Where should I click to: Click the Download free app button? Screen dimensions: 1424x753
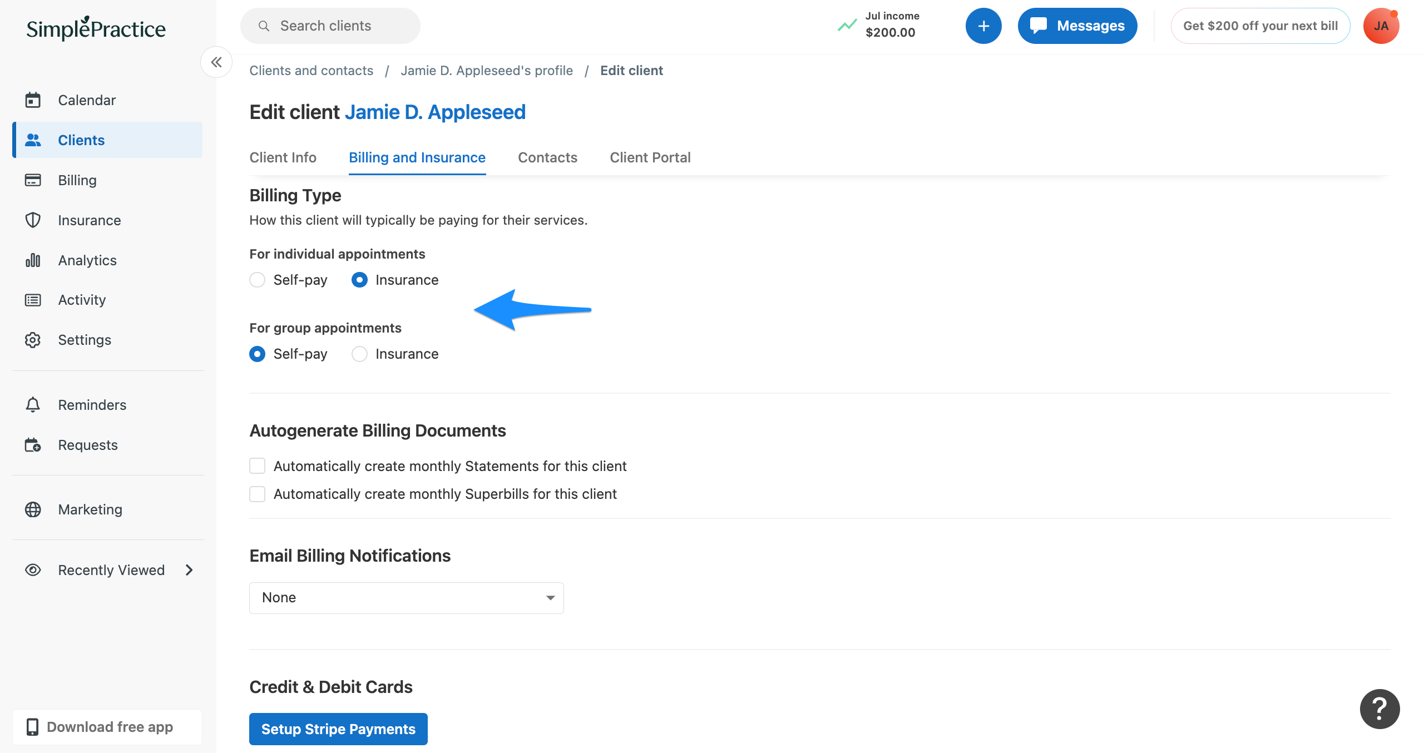coord(107,727)
